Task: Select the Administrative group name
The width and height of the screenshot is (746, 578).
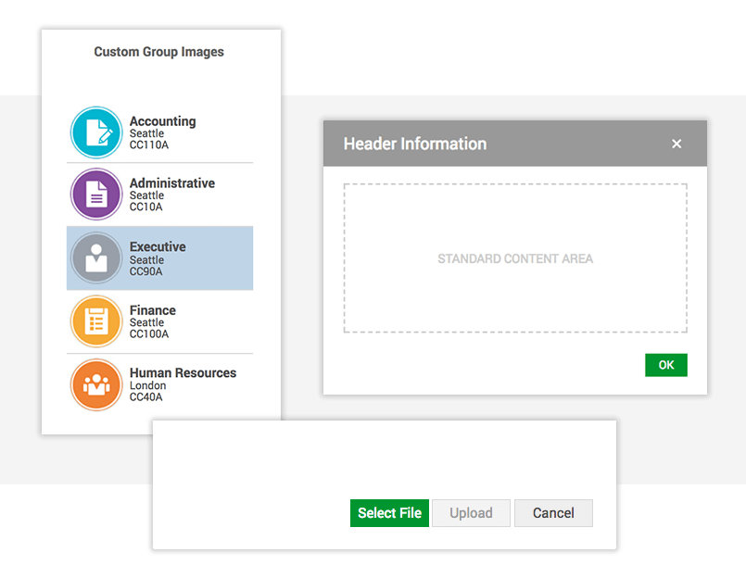Action: pyautogui.click(x=172, y=183)
